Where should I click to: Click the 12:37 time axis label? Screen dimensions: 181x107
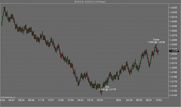[x=51, y=100]
